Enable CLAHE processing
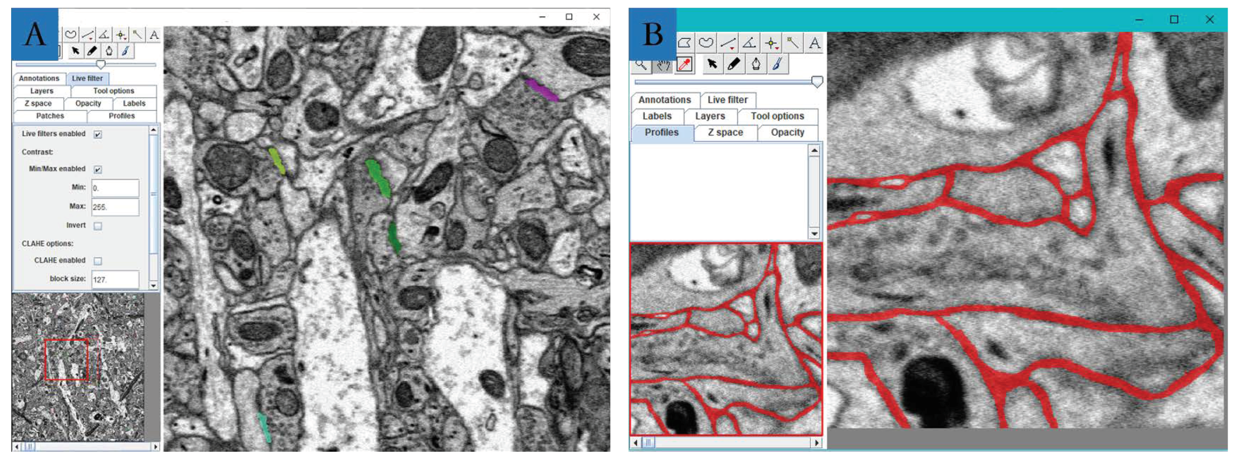Image resolution: width=1236 pixels, height=461 pixels. 98,260
